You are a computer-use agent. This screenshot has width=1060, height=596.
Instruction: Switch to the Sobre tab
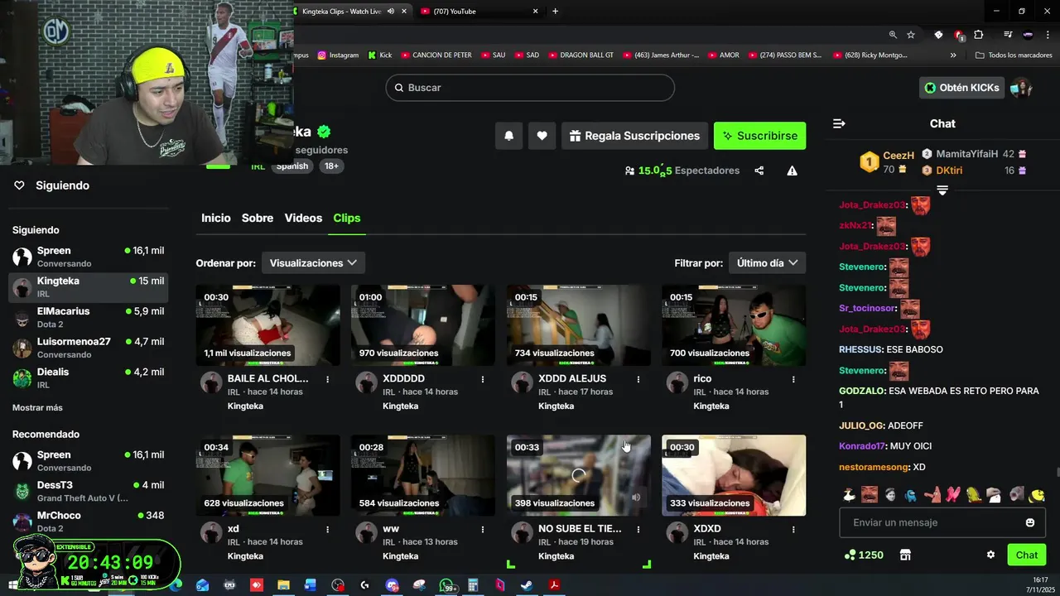pyautogui.click(x=258, y=218)
